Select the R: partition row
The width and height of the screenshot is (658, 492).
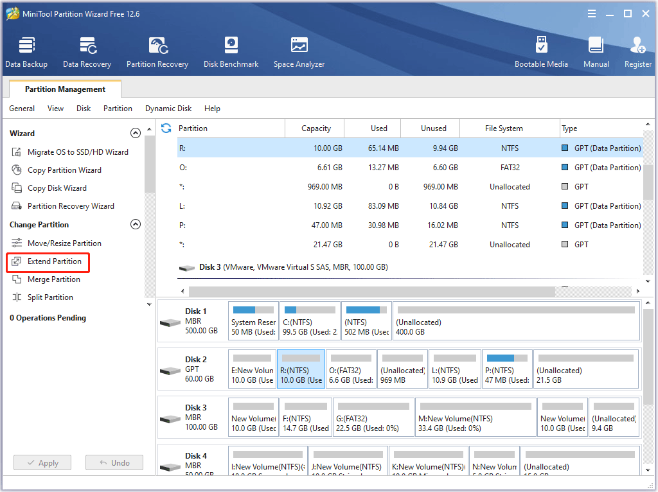pyautogui.click(x=409, y=148)
